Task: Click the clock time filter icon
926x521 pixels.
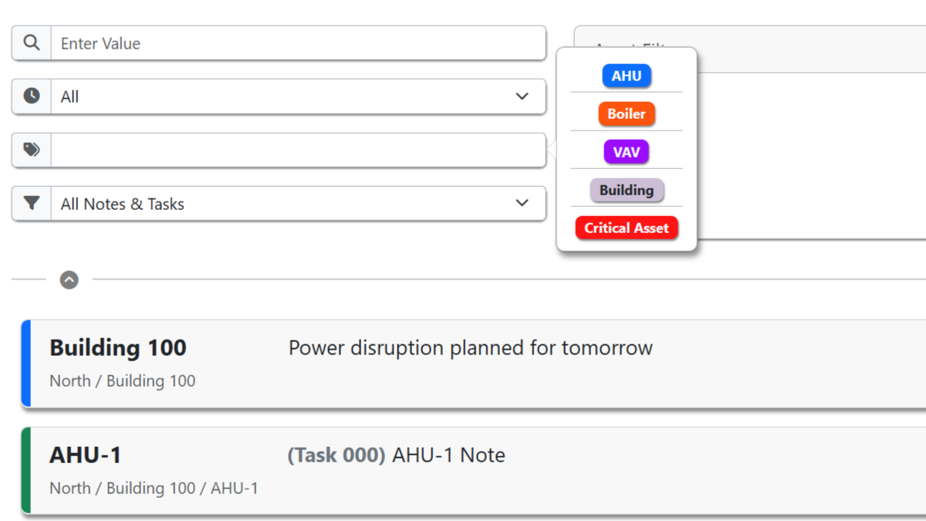Action: click(32, 96)
